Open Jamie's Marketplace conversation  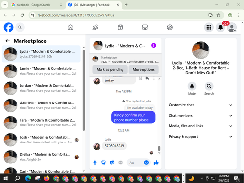point(41,71)
